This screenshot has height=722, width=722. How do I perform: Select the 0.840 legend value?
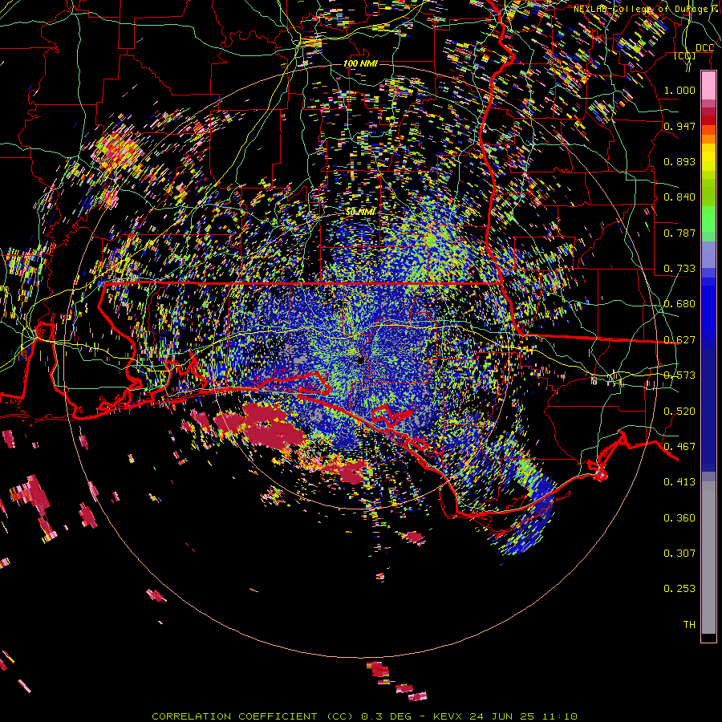679,197
